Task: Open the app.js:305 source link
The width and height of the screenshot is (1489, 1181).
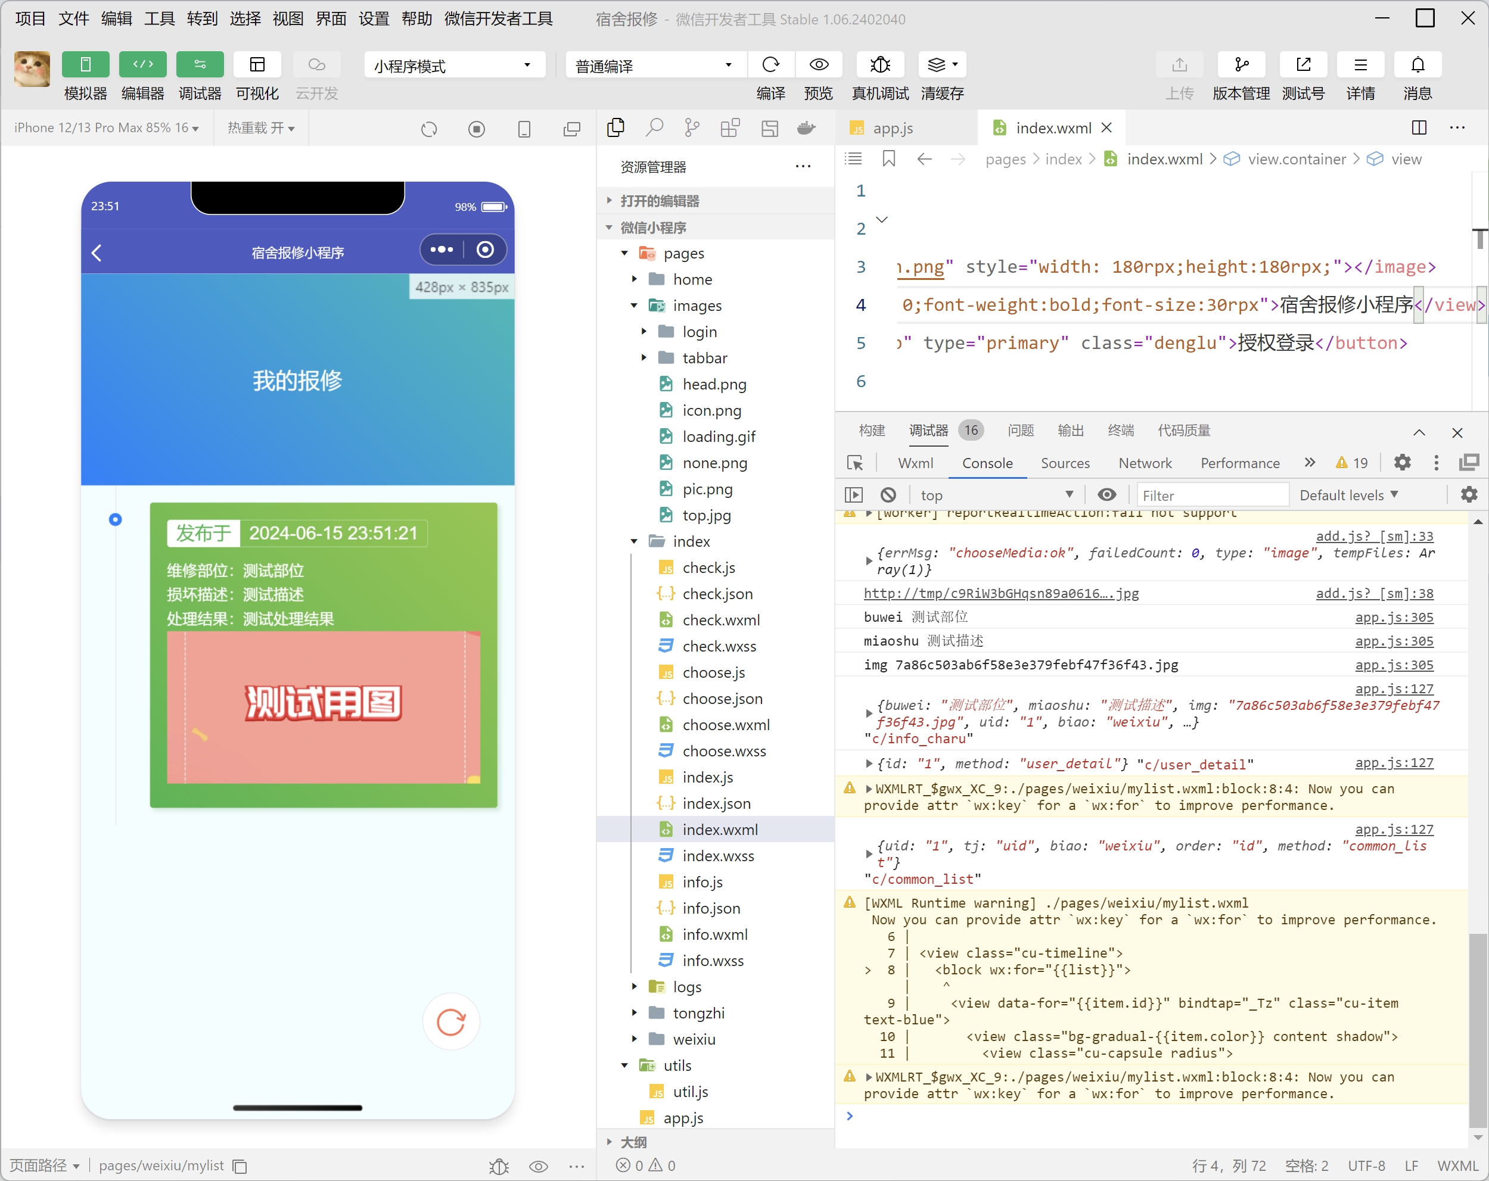Action: 1394,617
